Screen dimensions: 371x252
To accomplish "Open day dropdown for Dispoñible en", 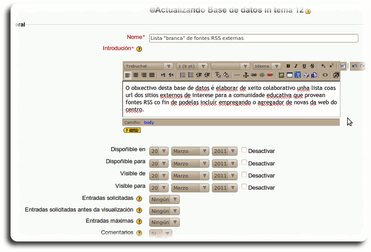I will pos(159,151).
